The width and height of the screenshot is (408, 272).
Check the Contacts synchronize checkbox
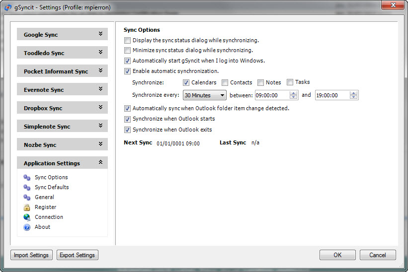pos(225,82)
